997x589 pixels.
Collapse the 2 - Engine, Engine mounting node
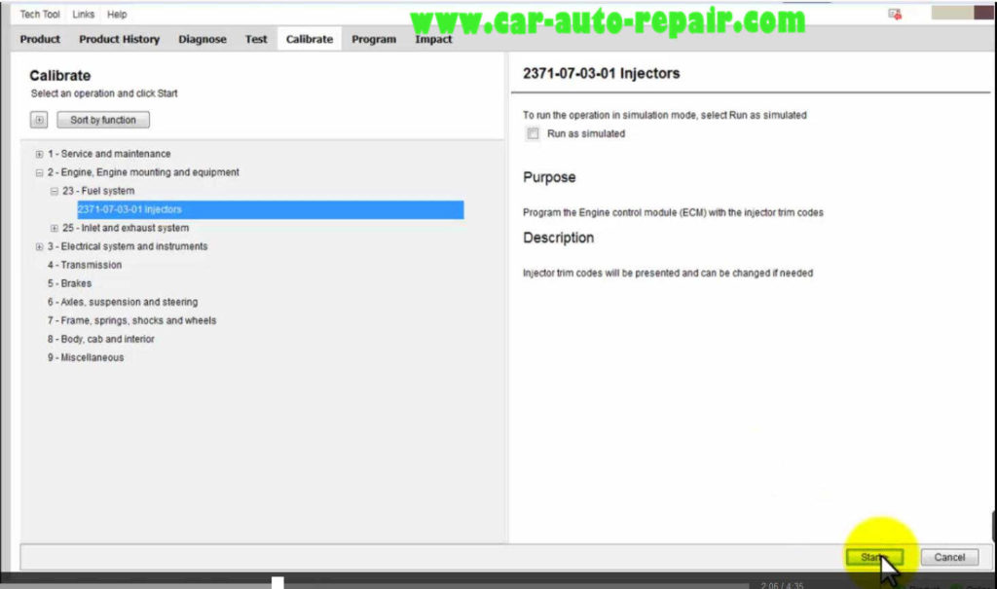point(39,171)
